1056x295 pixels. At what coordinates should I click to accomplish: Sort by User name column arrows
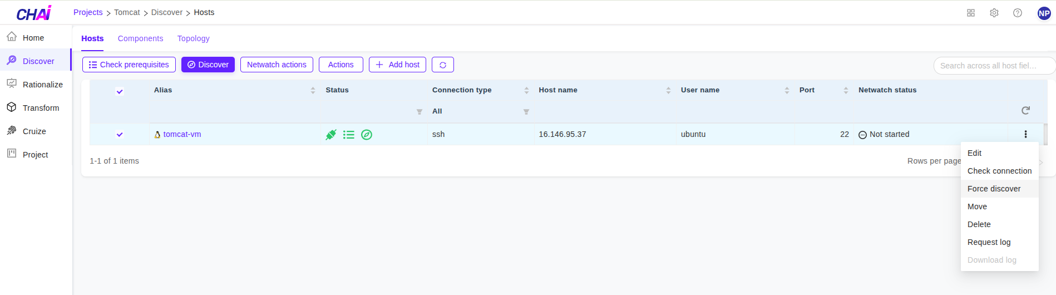pos(787,90)
